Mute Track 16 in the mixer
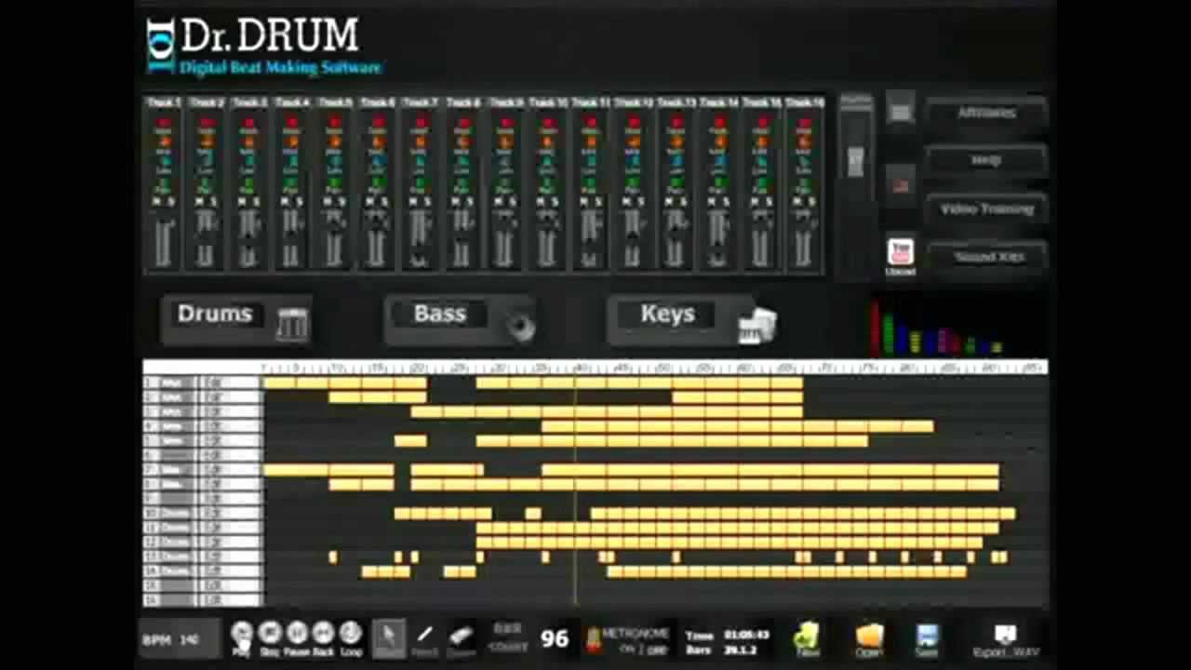1191x670 pixels. (798, 202)
